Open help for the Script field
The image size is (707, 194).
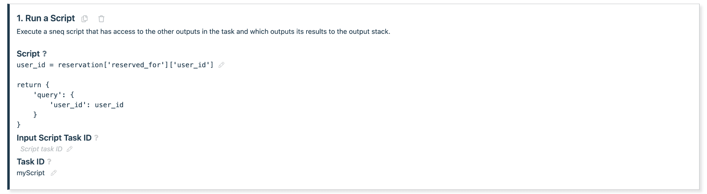[44, 54]
